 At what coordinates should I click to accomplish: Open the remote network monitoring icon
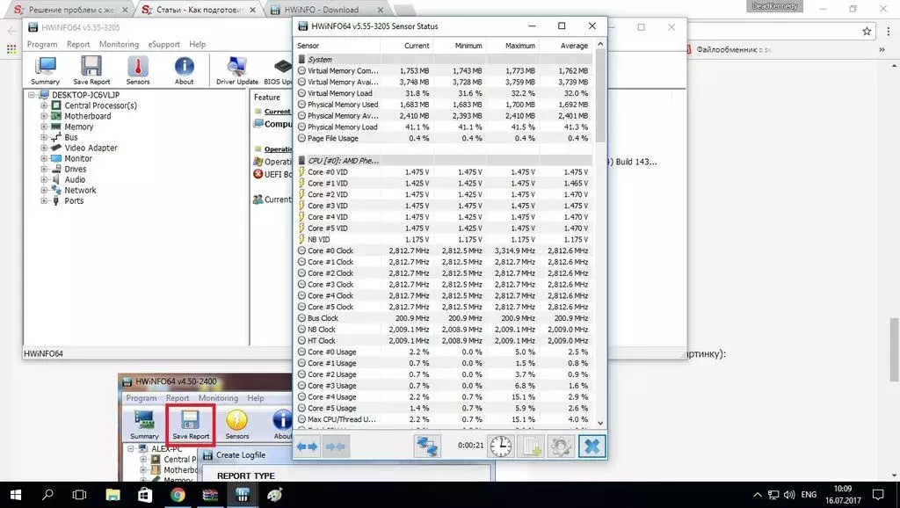click(427, 446)
